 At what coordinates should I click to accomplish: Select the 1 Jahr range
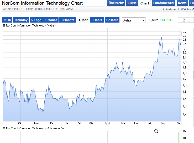click(83, 20)
